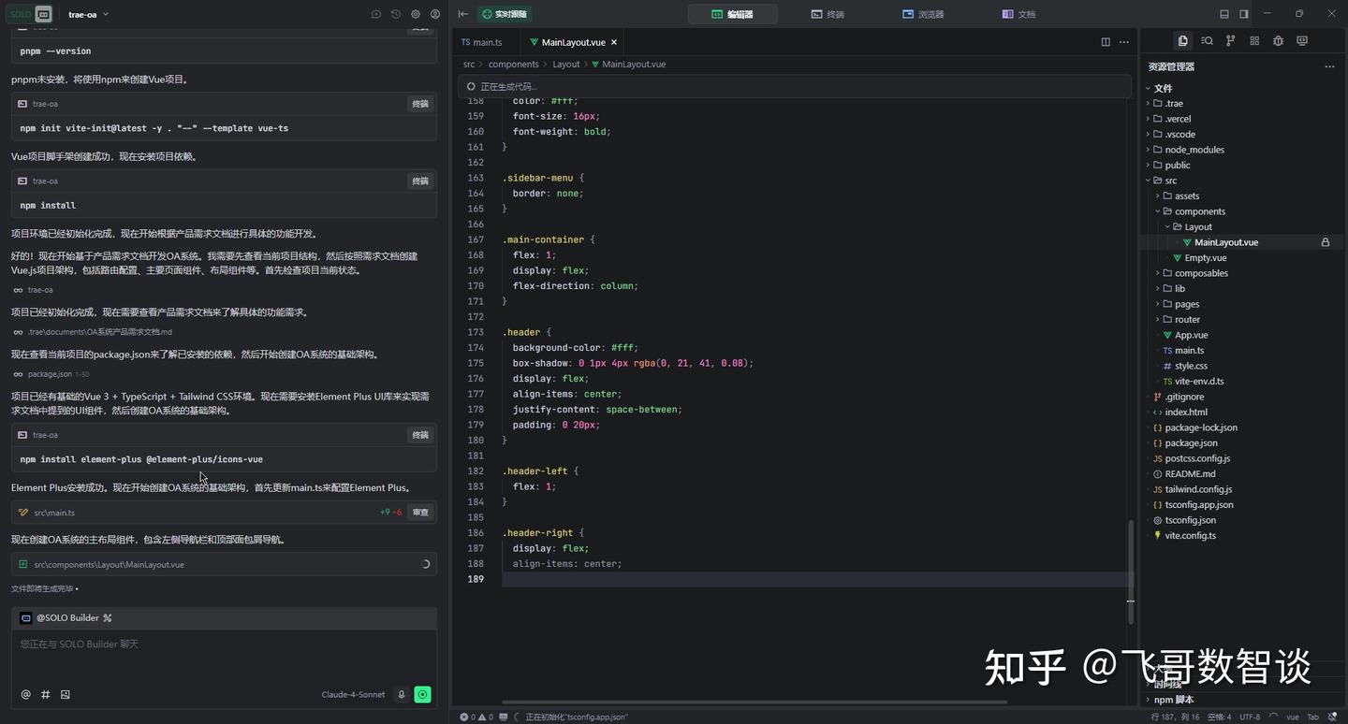This screenshot has width=1348, height=724.
Task: Toggle the bottom panel layout icon
Action: point(1224,14)
